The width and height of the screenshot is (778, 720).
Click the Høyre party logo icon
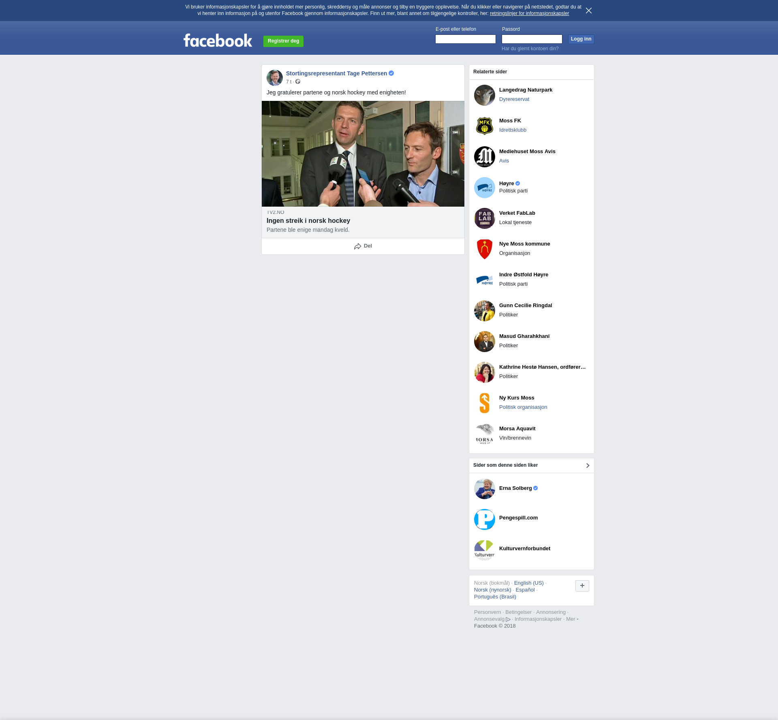pos(484,187)
